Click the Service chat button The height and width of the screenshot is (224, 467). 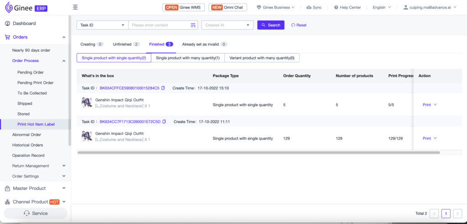tap(36, 213)
